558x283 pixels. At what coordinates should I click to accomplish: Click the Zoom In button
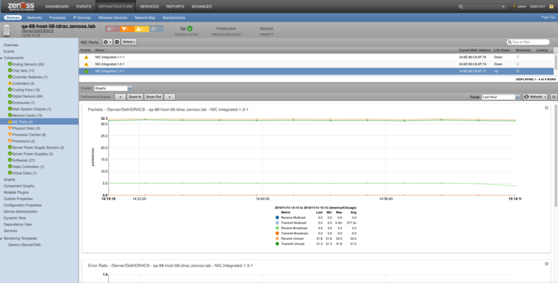[135, 97]
